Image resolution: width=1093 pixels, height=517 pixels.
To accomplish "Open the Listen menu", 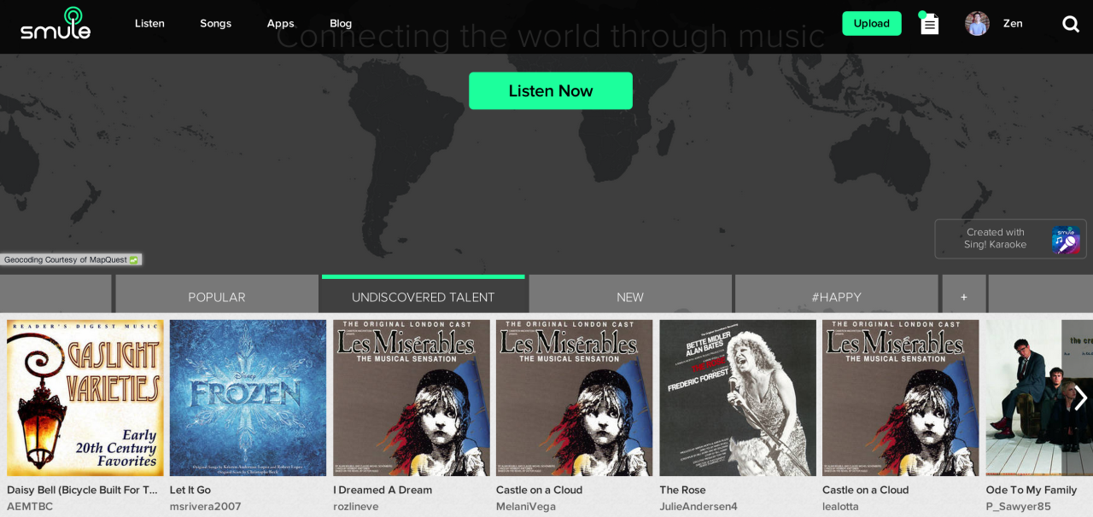I will coord(149,23).
